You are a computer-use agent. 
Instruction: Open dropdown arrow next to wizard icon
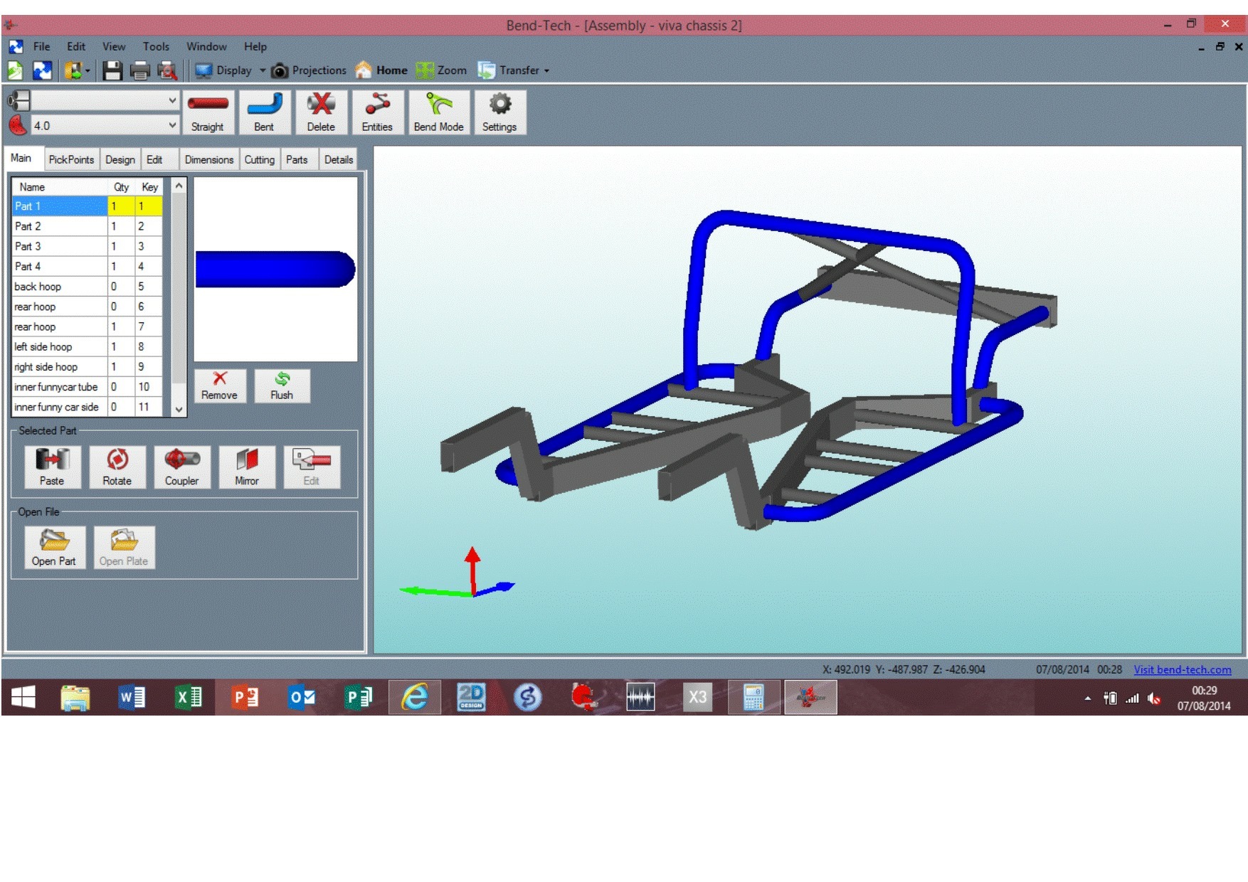(88, 70)
